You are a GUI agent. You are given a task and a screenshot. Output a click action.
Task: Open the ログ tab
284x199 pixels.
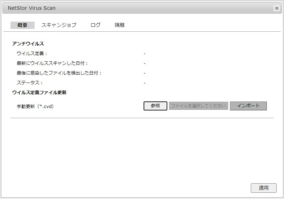click(95, 25)
